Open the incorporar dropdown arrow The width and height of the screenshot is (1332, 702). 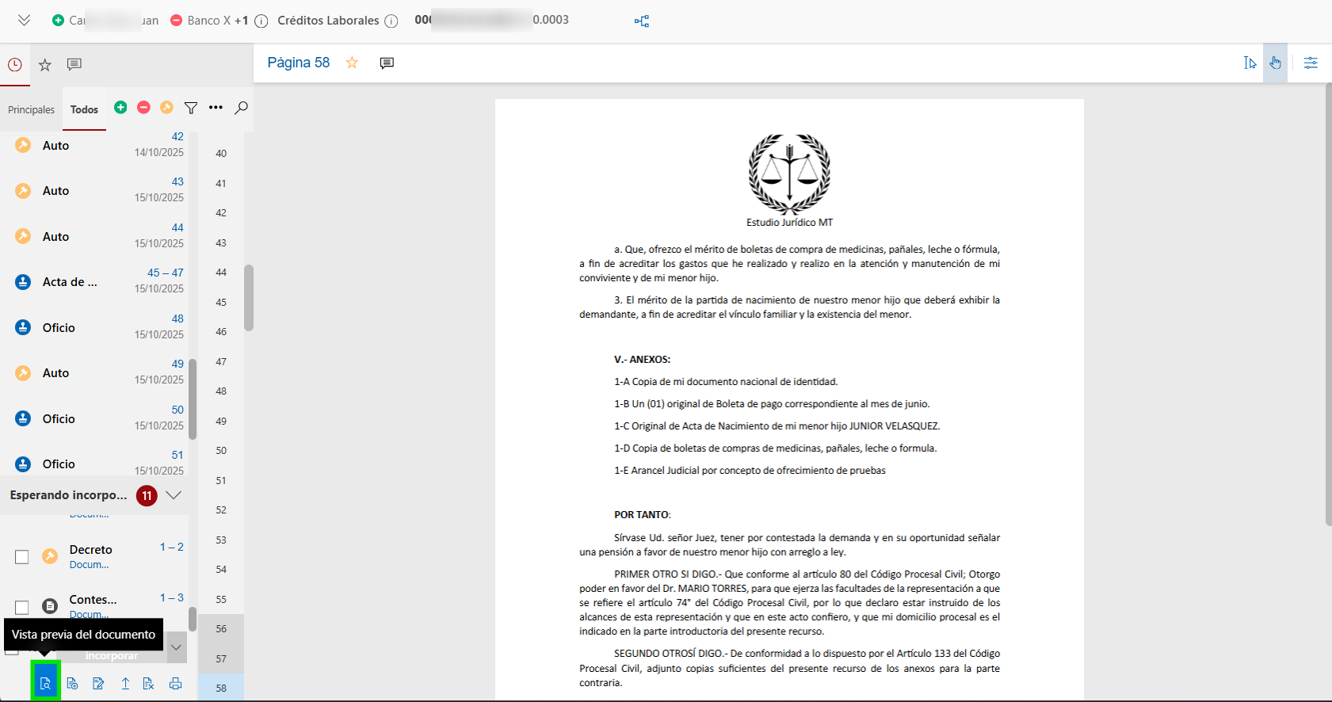click(x=176, y=647)
